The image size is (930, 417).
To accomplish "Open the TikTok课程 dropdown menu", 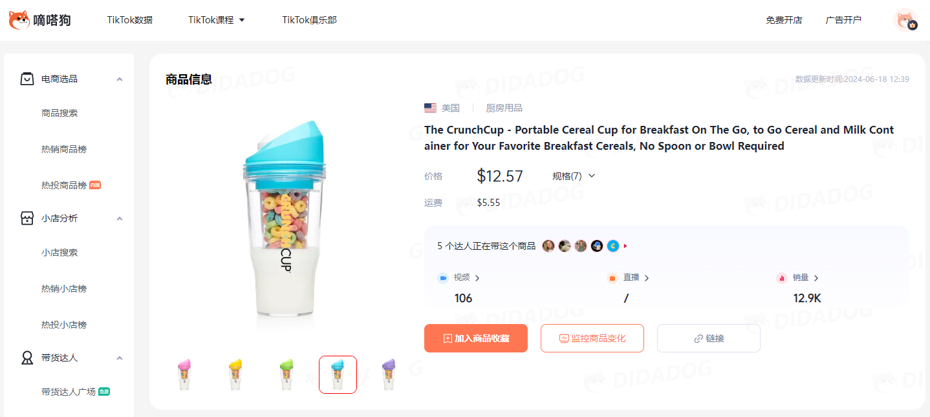I will (217, 20).
